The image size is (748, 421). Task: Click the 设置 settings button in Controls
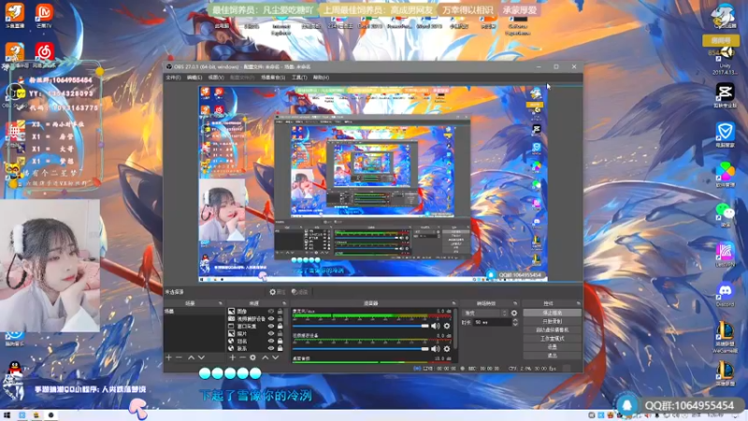tap(552, 347)
